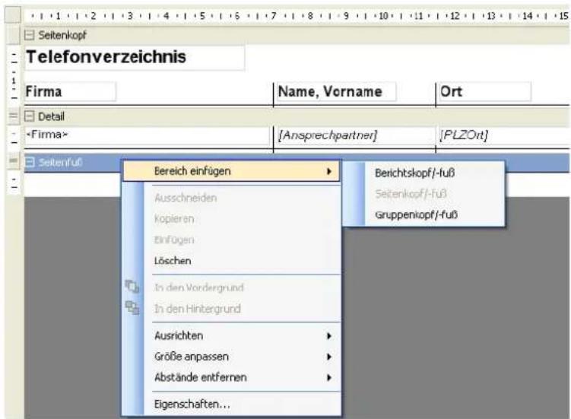
Task: Select the Ort header label
Action: pyautogui.click(x=484, y=91)
